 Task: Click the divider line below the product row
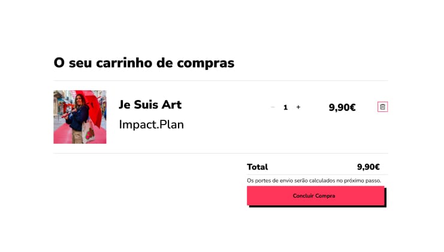(x=221, y=153)
